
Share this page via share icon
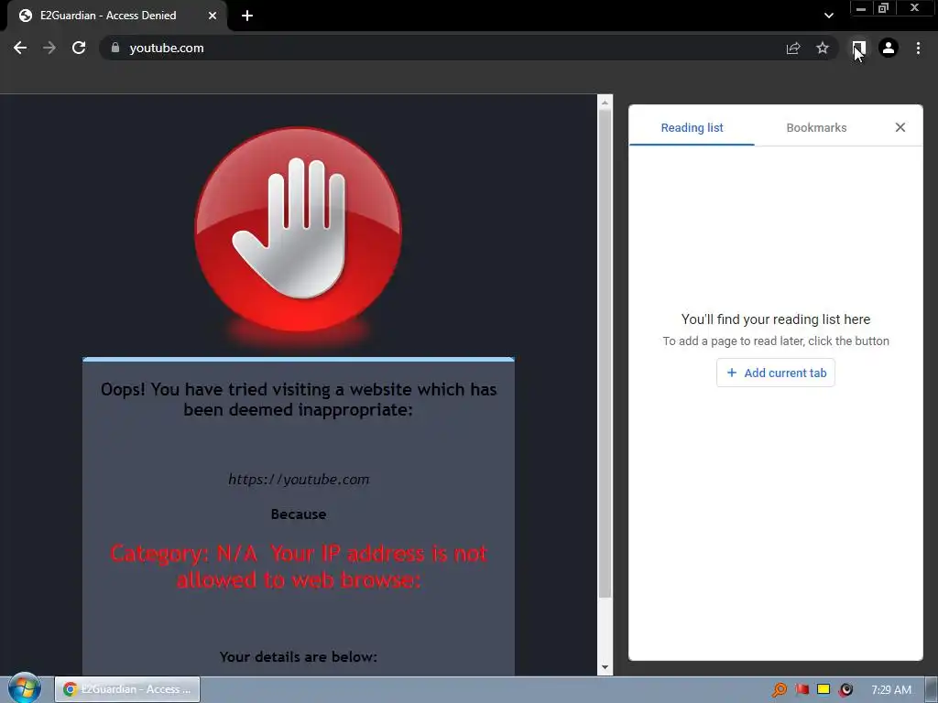[x=793, y=48]
